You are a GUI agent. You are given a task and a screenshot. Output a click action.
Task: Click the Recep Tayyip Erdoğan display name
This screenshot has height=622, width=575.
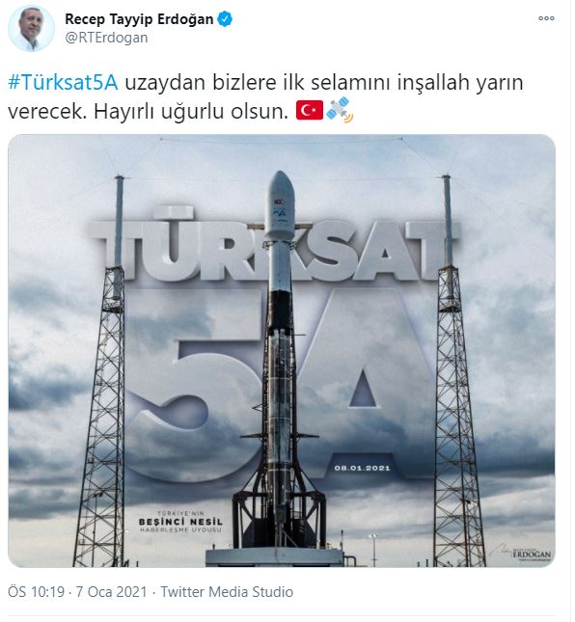(x=139, y=19)
